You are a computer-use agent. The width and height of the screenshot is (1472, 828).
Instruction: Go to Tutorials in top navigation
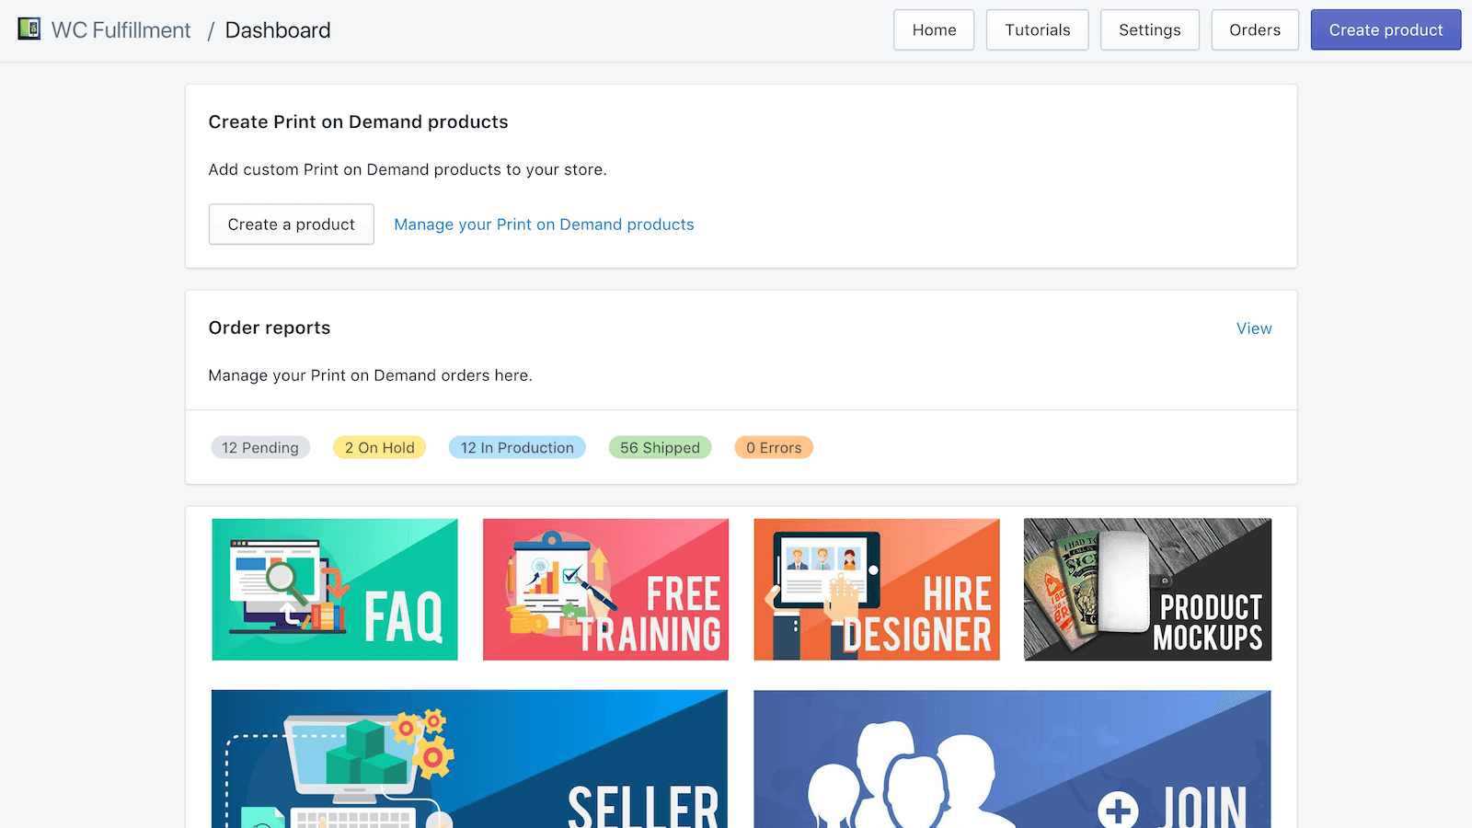click(x=1037, y=29)
